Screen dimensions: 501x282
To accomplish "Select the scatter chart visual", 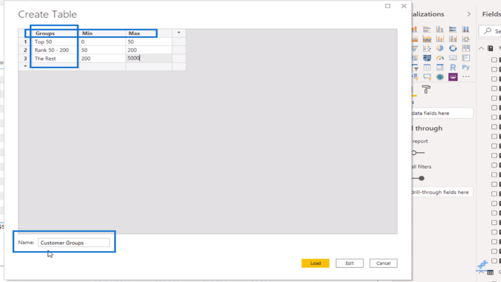I will [x=427, y=48].
